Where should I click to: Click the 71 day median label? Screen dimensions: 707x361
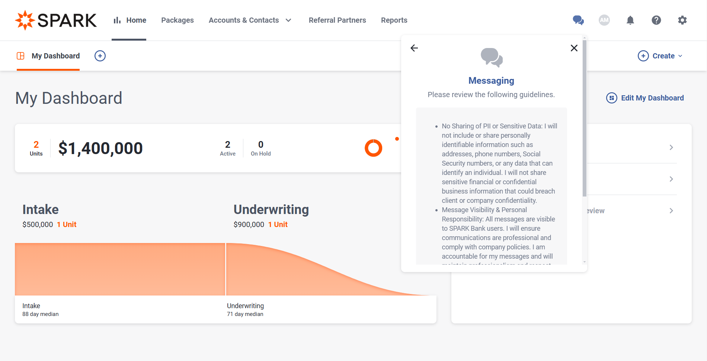pyautogui.click(x=245, y=314)
